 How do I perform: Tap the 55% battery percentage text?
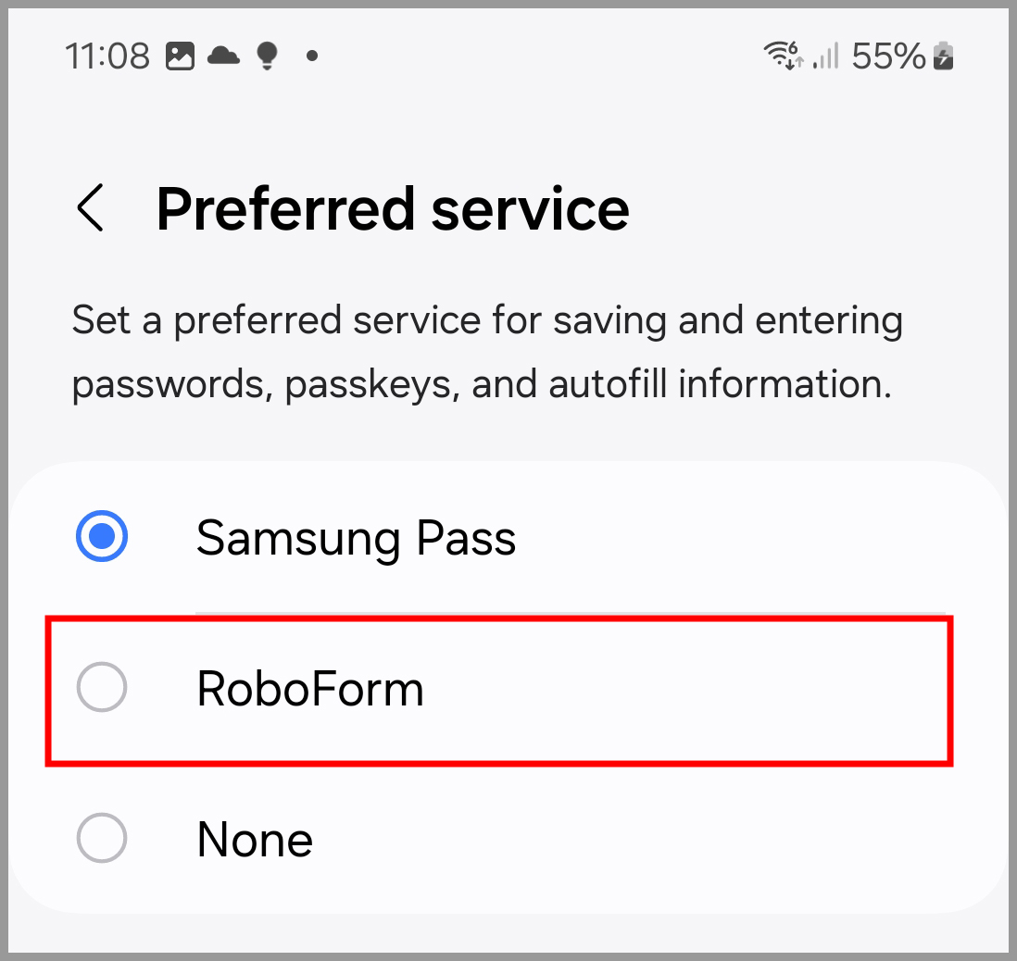888,56
